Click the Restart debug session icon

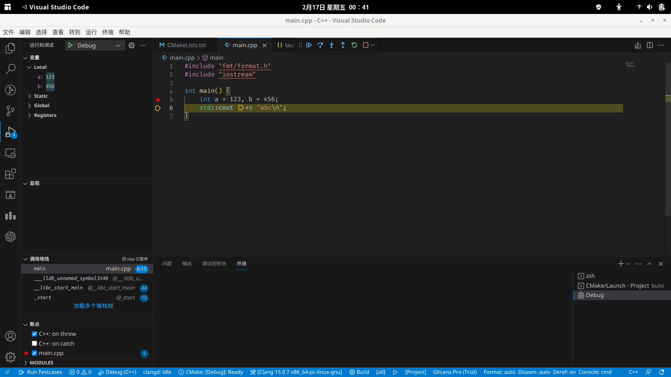click(354, 45)
